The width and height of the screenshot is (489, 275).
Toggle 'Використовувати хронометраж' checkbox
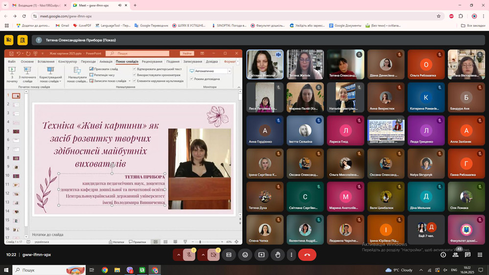point(134,75)
